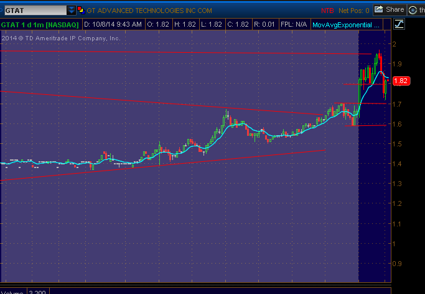Click the open price value O: 1.82
The height and width of the screenshot is (294, 425).
click(158, 25)
